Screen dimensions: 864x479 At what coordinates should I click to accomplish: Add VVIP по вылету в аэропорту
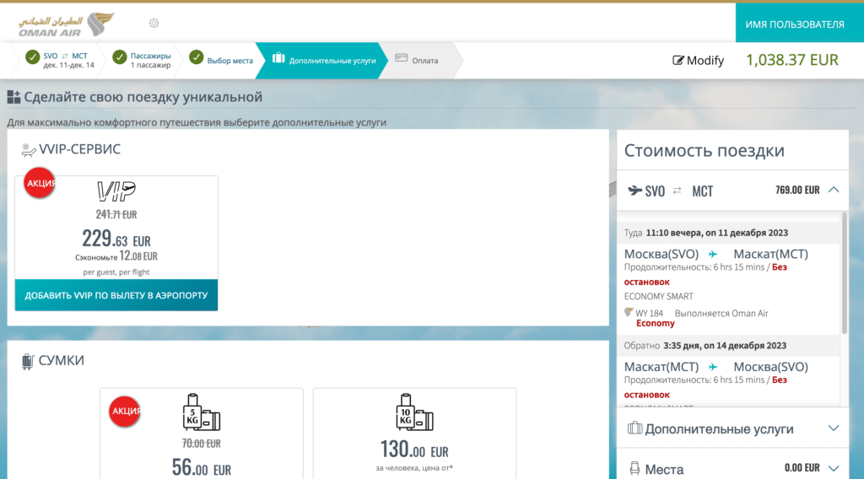116,295
